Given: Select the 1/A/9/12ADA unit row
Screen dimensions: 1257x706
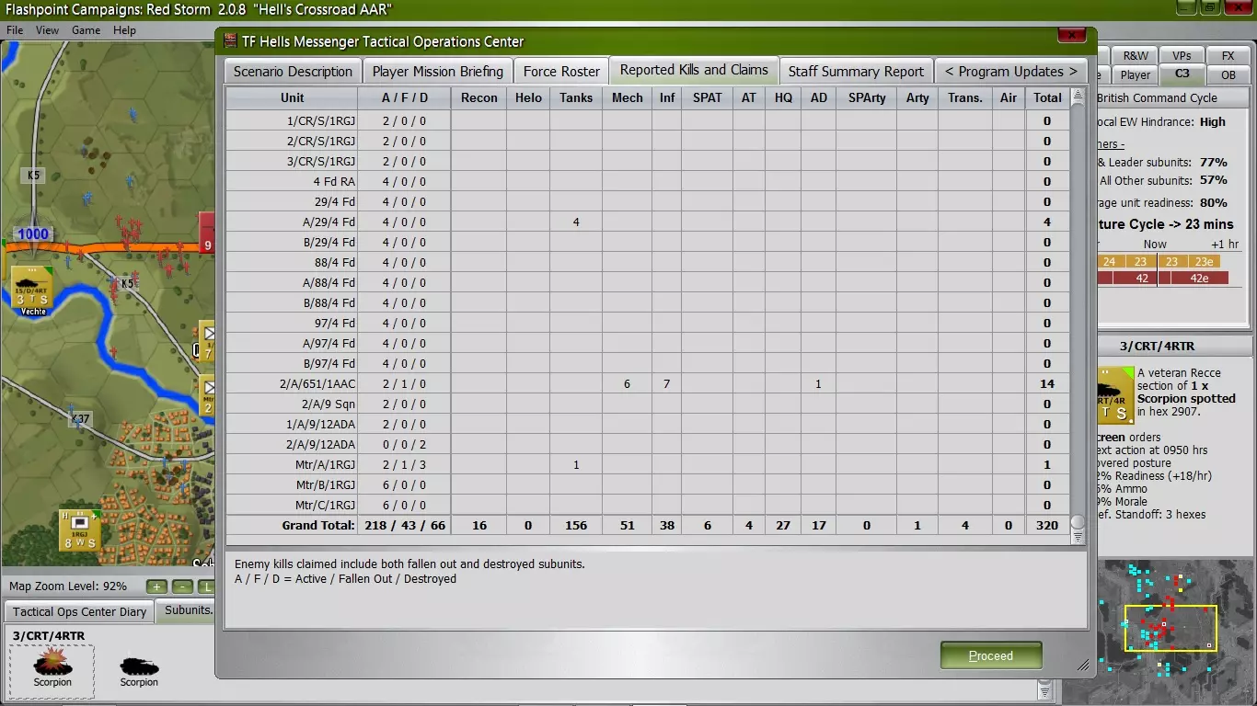Looking at the screenshot, I should point(648,424).
